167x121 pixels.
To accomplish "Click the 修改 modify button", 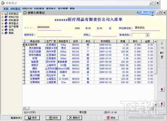I will click(x=53, y=118).
